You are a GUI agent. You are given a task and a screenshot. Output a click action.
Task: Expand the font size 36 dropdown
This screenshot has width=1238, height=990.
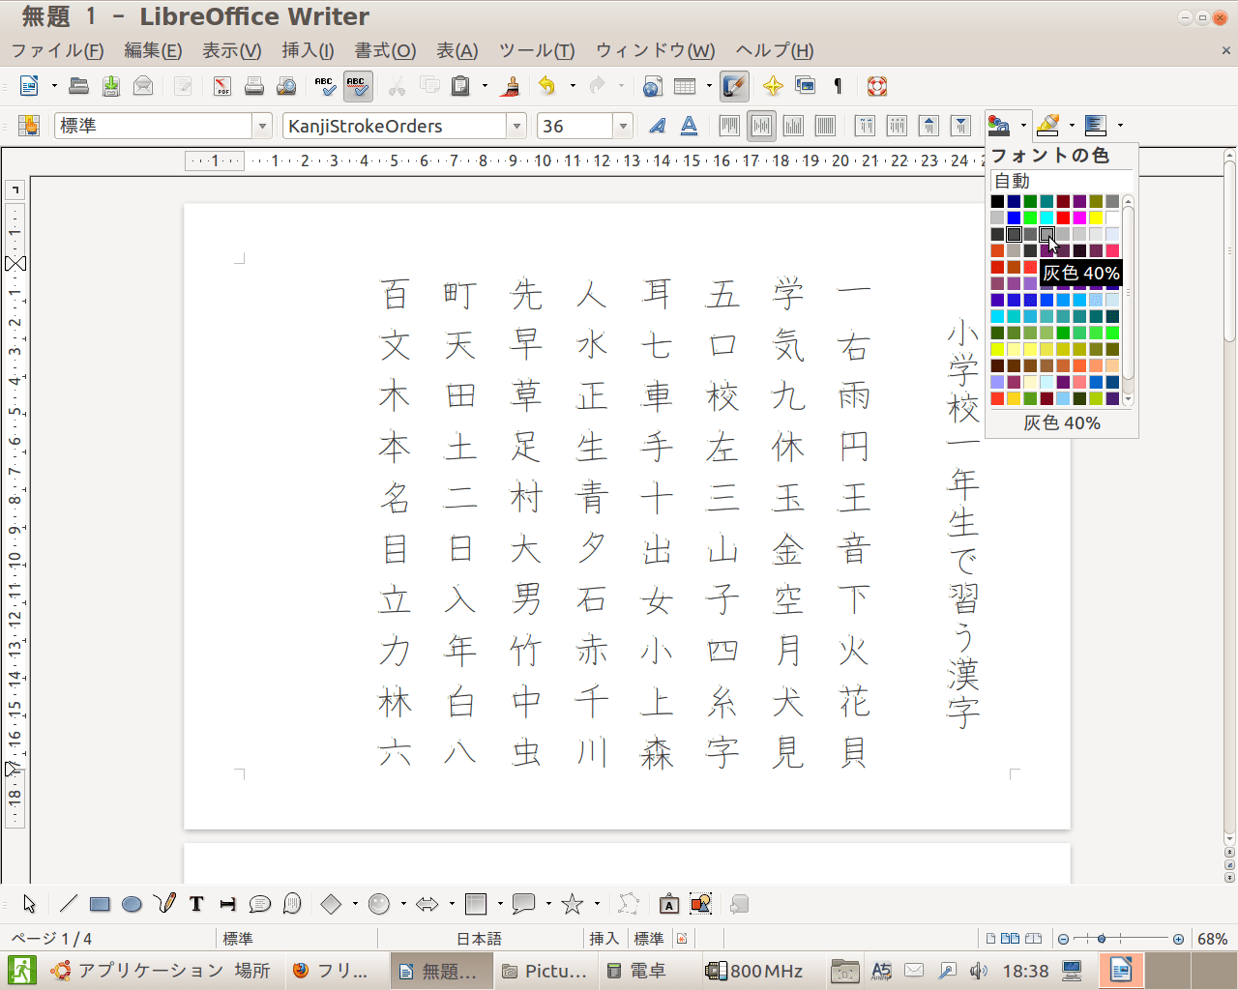coord(624,126)
